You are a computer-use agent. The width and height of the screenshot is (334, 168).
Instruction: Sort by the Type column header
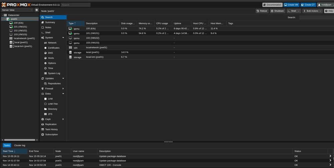click(x=75, y=23)
